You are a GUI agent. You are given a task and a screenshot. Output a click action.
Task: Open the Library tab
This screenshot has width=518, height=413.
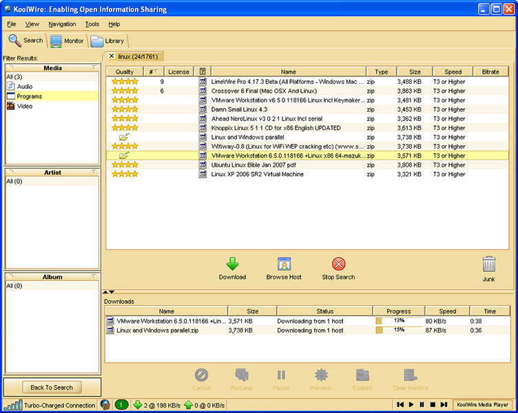pyautogui.click(x=107, y=41)
